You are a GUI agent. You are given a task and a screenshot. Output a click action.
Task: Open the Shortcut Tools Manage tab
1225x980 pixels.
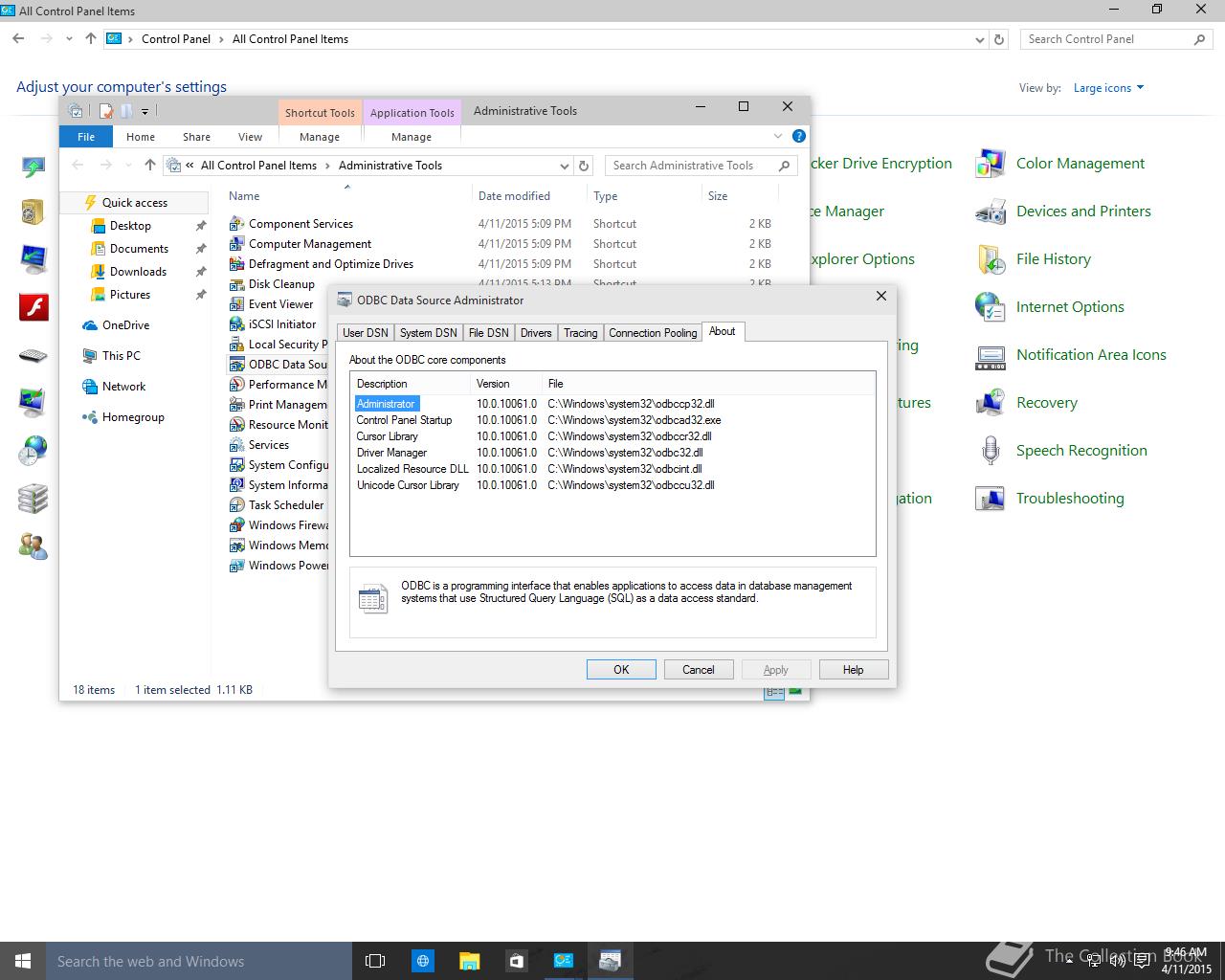coord(320,137)
